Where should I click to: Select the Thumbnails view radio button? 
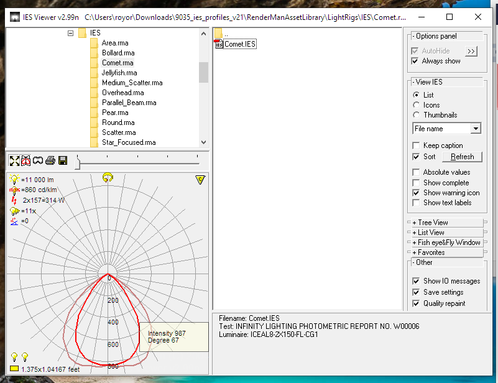click(416, 115)
